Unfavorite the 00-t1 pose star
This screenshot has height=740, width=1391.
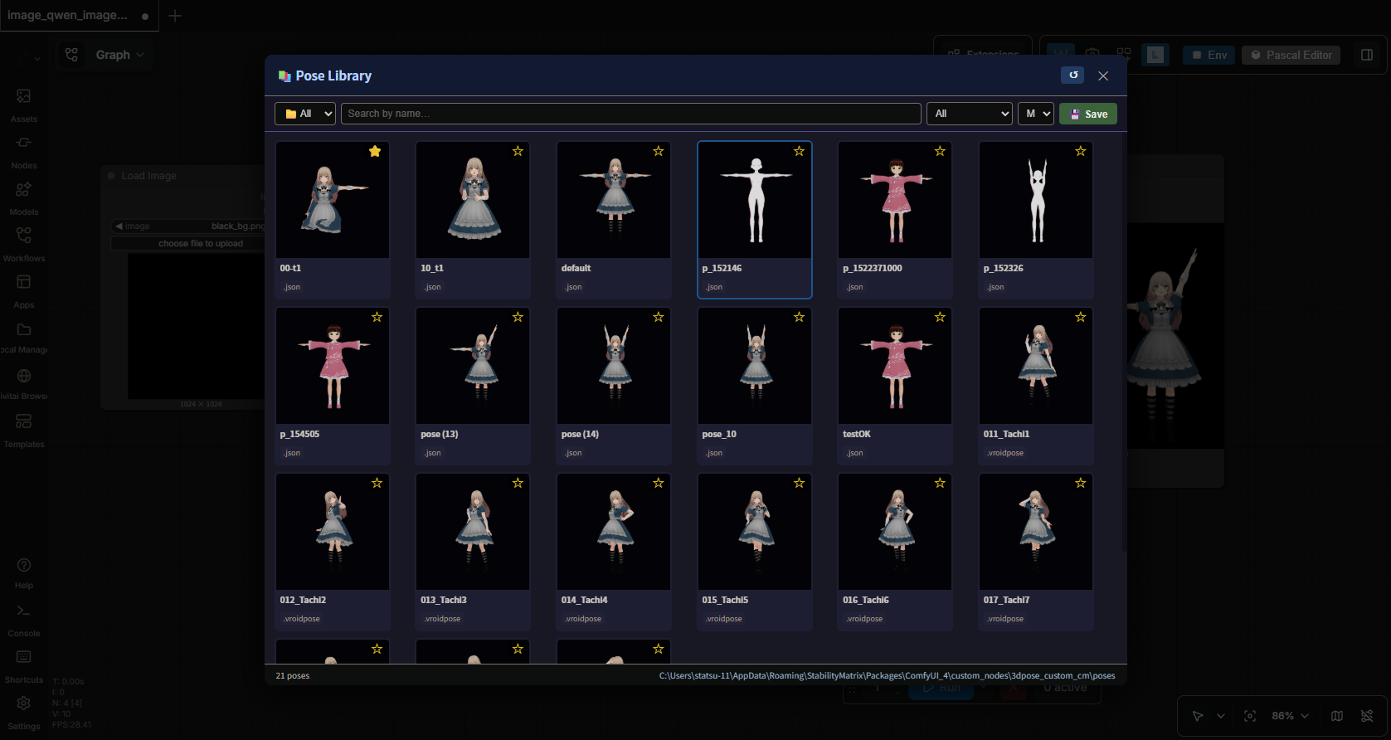375,151
